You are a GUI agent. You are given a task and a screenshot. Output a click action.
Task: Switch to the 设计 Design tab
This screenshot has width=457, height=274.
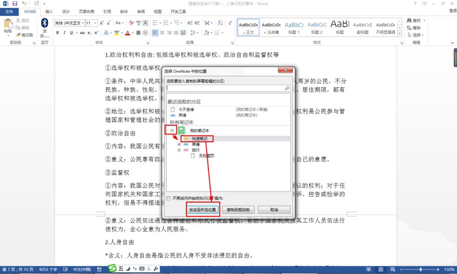66,12
